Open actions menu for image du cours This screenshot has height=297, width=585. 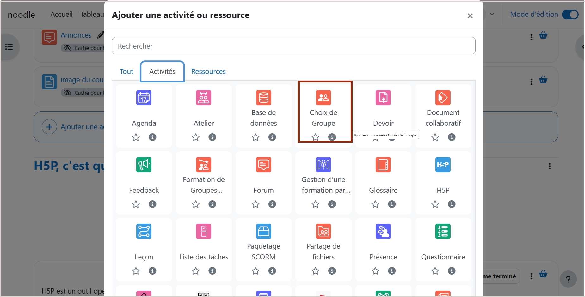pyautogui.click(x=531, y=82)
